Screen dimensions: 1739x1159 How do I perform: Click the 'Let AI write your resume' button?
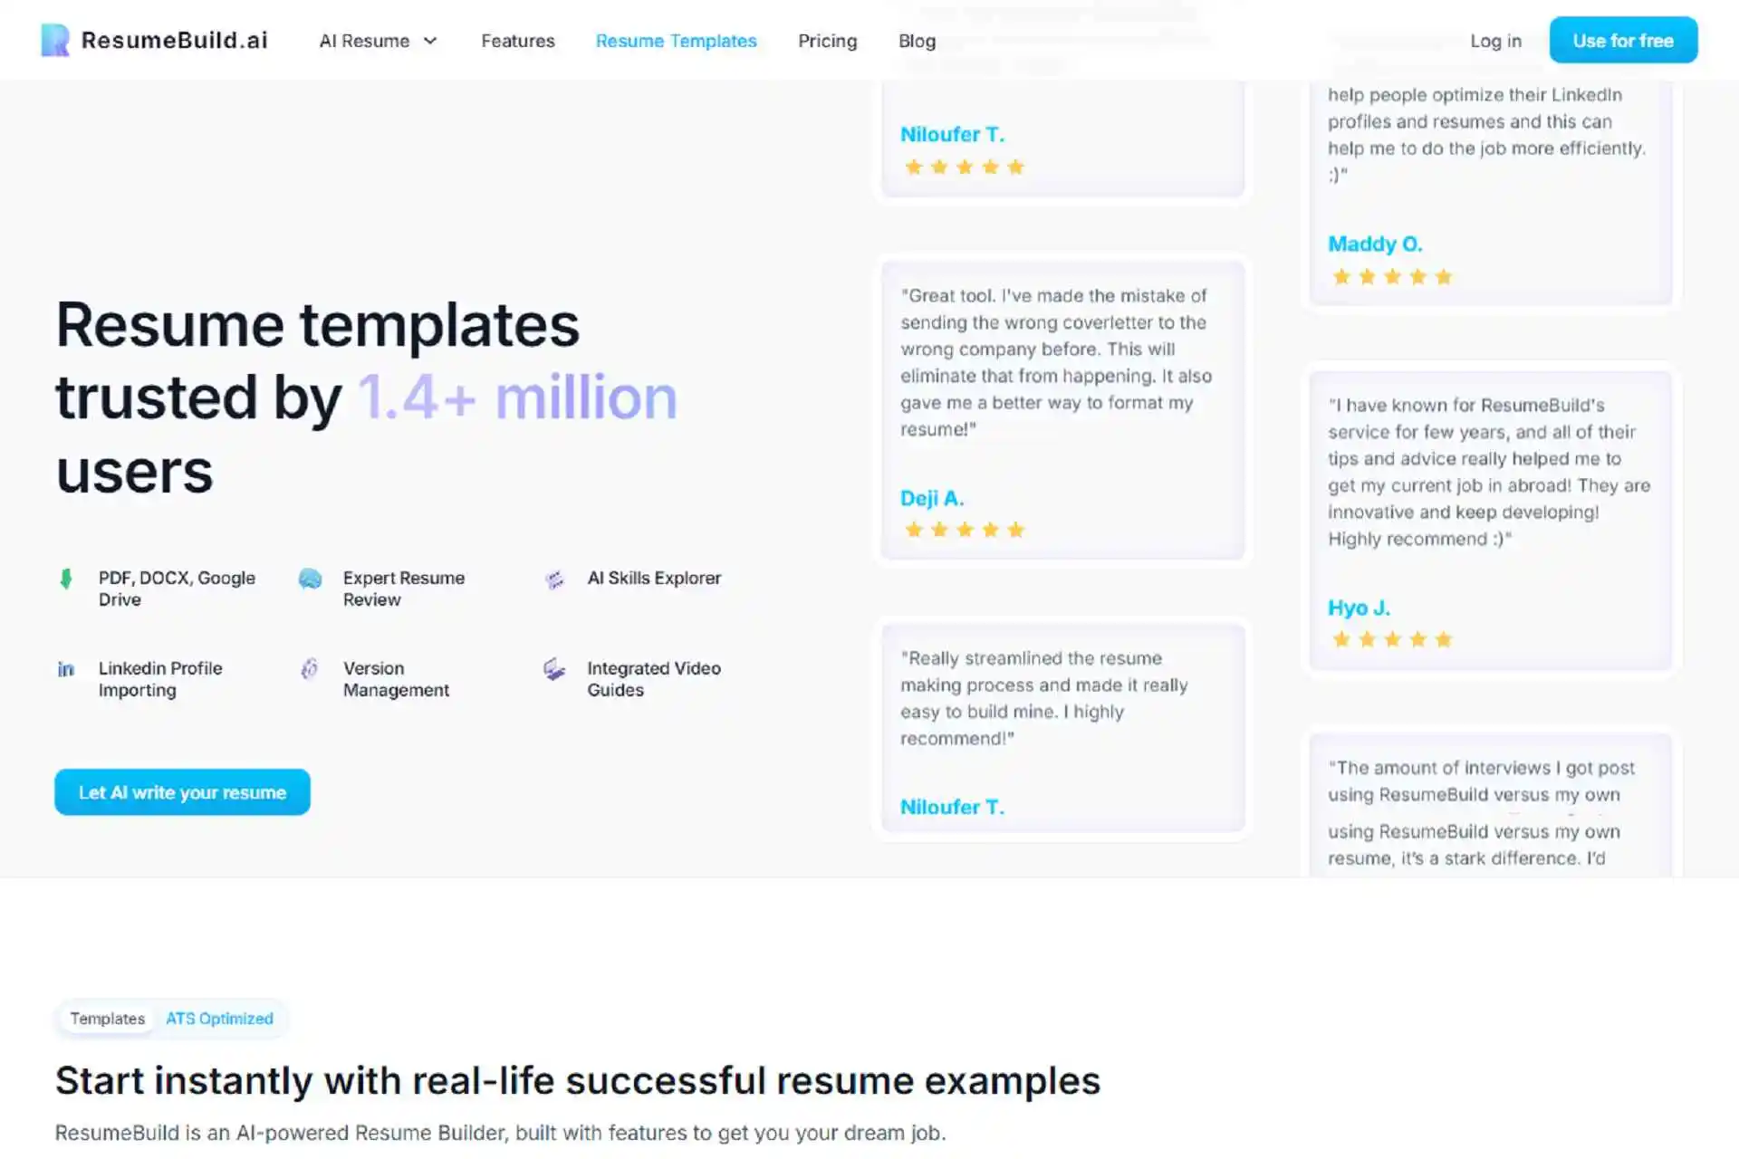[x=182, y=791]
